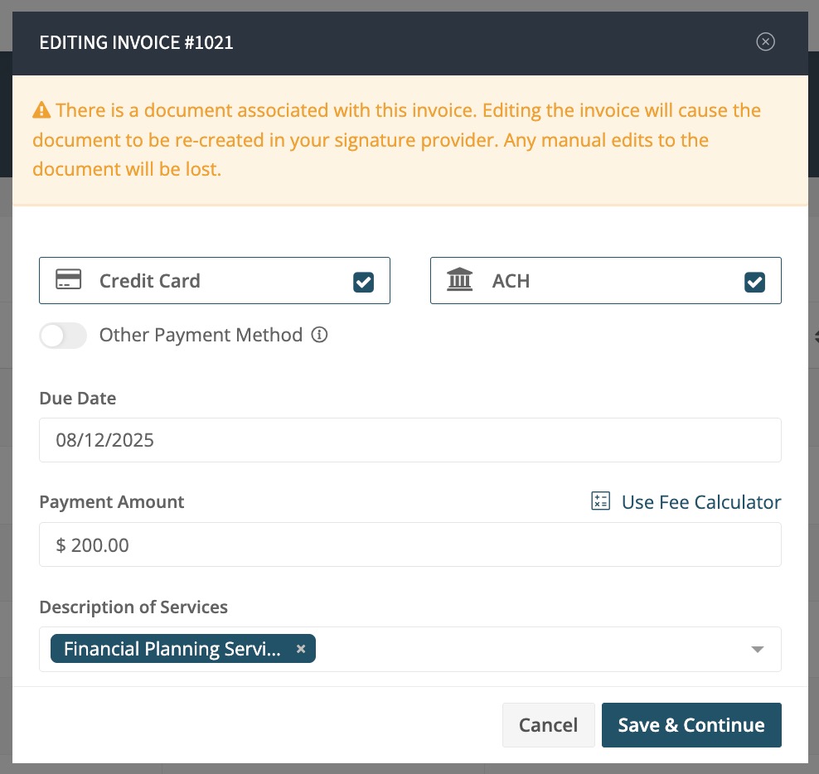Uncheck the Credit Card checkbox
Image resolution: width=819 pixels, height=774 pixels.
pyautogui.click(x=364, y=282)
